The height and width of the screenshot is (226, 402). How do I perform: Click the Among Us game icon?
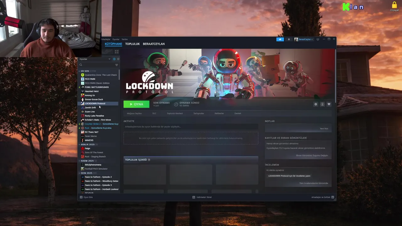pos(83,95)
